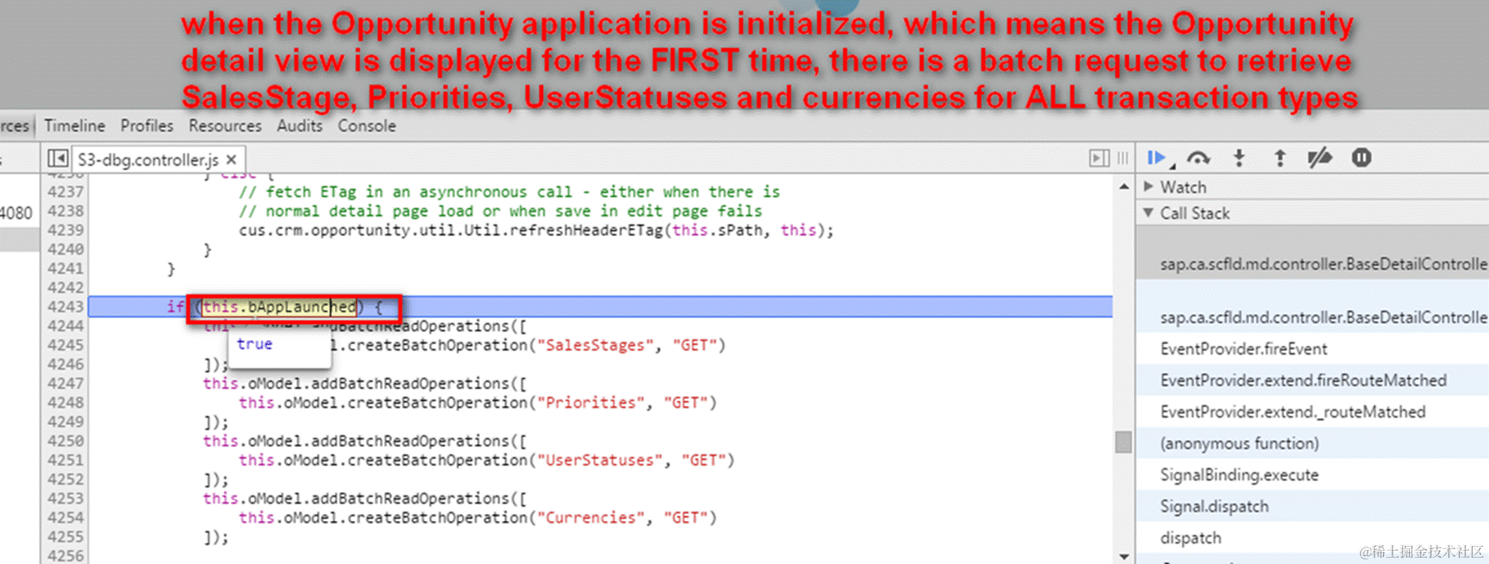Close the S3-dbg.controller.js tab
Image resolution: width=1489 pixels, height=564 pixels.
(x=231, y=159)
